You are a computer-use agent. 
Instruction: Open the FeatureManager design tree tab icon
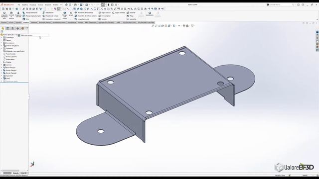(x=3, y=28)
